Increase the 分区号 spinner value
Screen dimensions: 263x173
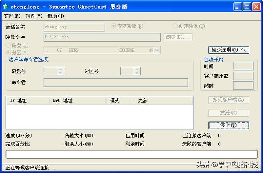point(137,69)
